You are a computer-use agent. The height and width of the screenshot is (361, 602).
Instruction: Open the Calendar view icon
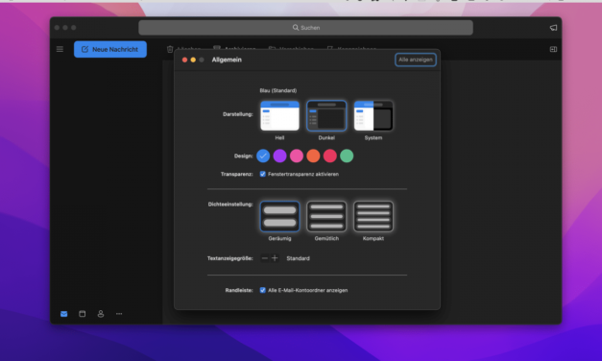coord(83,314)
